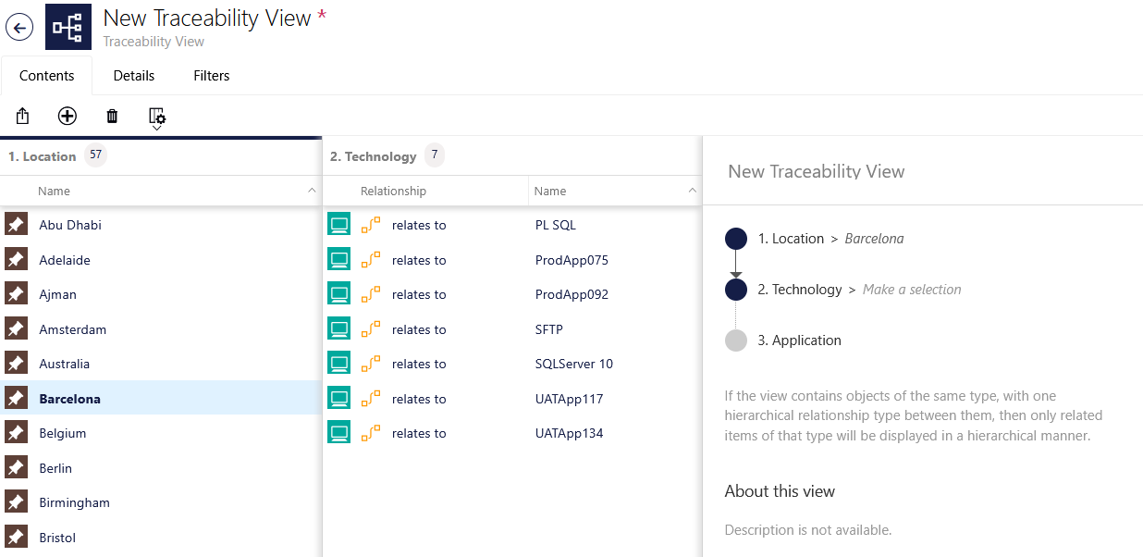Viewport: 1143px width, 557px height.
Task: Click the sort arrow in Technology Name column
Action: click(x=693, y=191)
